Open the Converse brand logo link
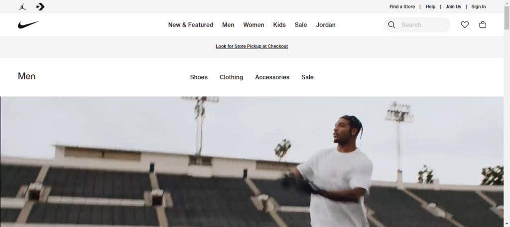The width and height of the screenshot is (510, 227). [40, 6]
